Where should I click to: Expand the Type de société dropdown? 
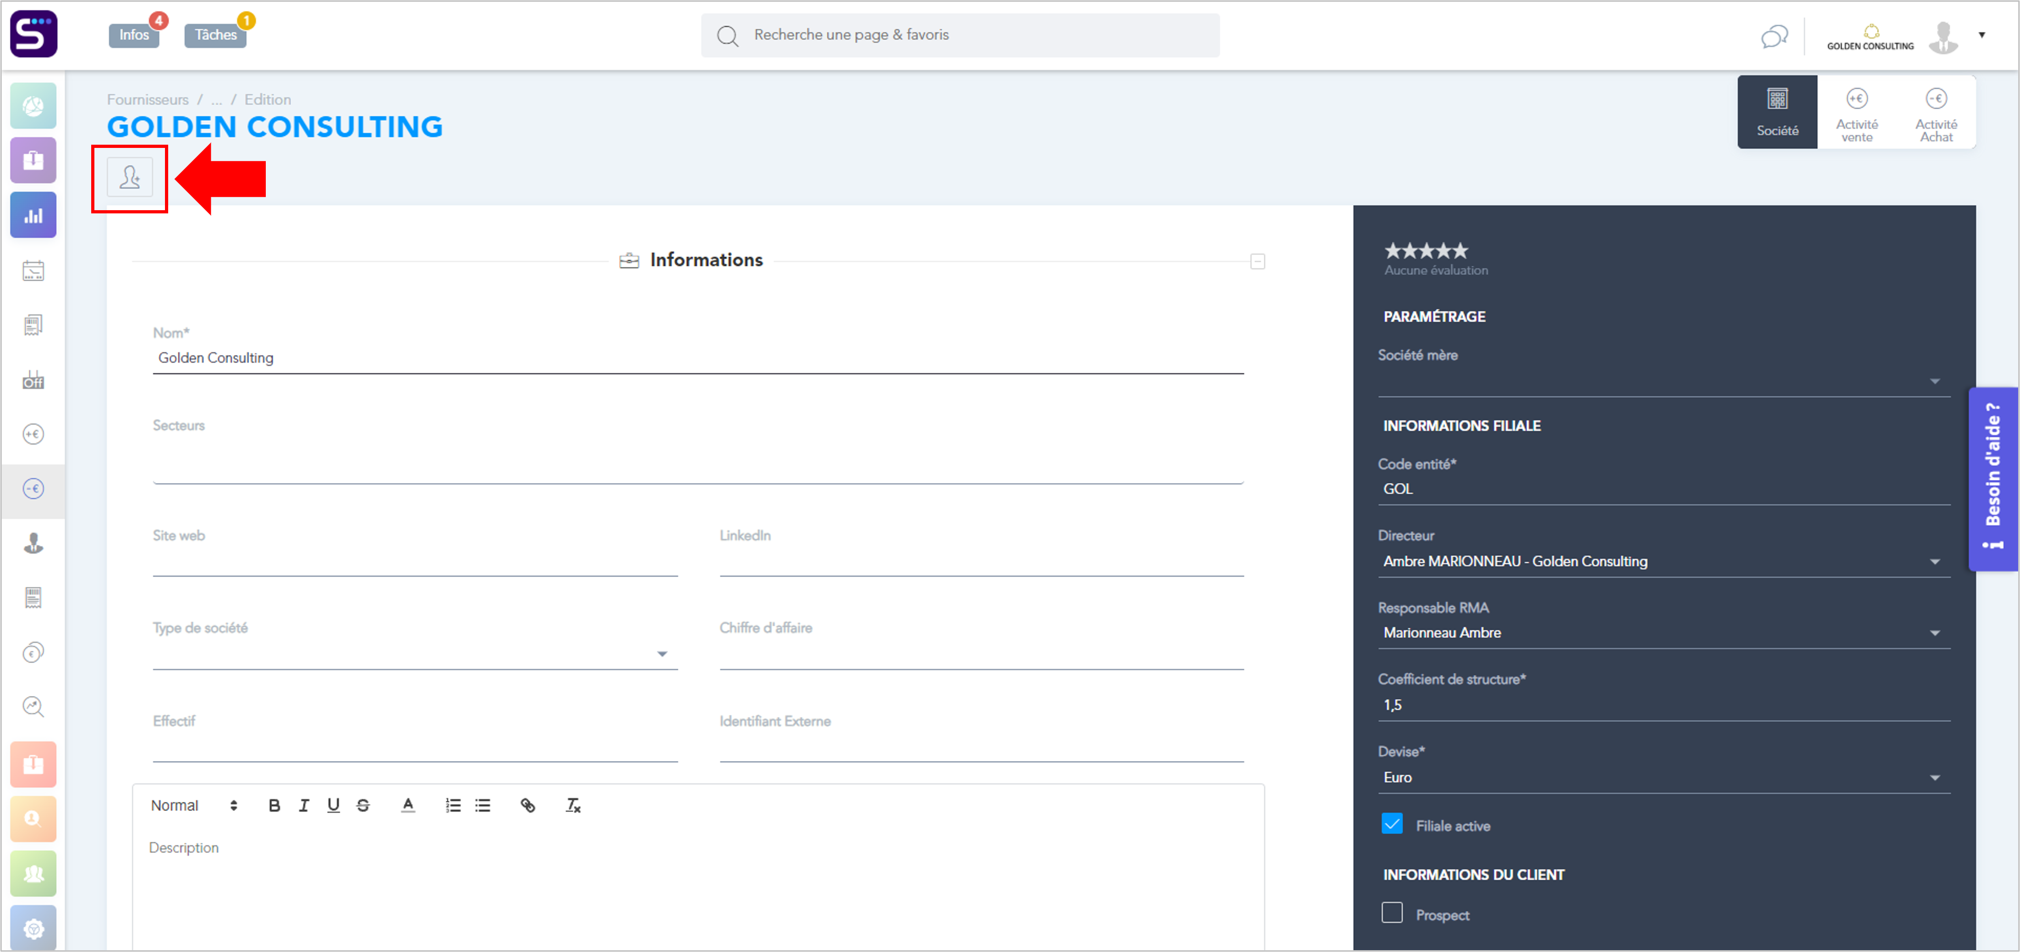[415, 653]
